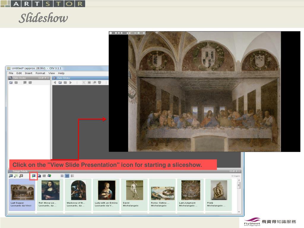The width and height of the screenshot is (304, 228).
Task: Close the Slide Sorter panel
Action: click(48, 78)
